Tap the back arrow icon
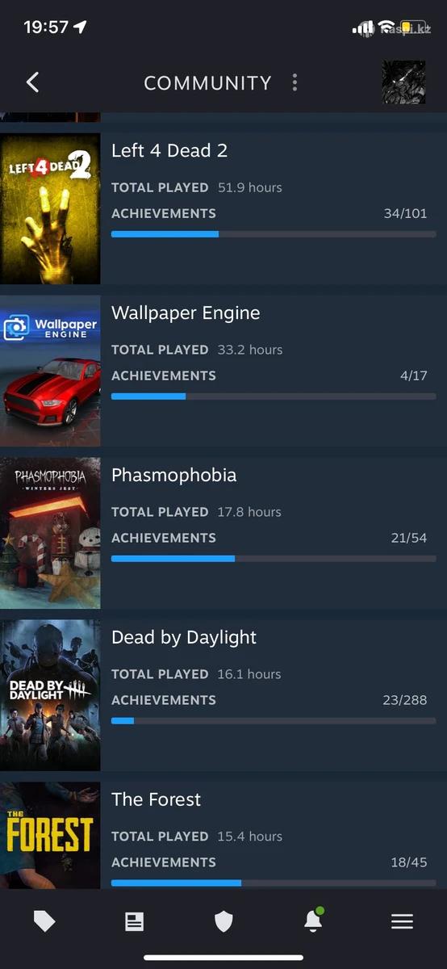Image resolution: width=447 pixels, height=969 pixels. [32, 82]
